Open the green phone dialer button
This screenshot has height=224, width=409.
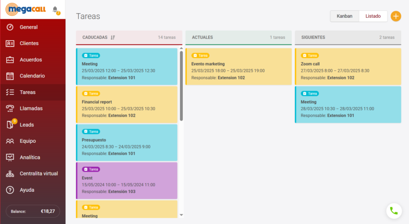click(x=393, y=210)
